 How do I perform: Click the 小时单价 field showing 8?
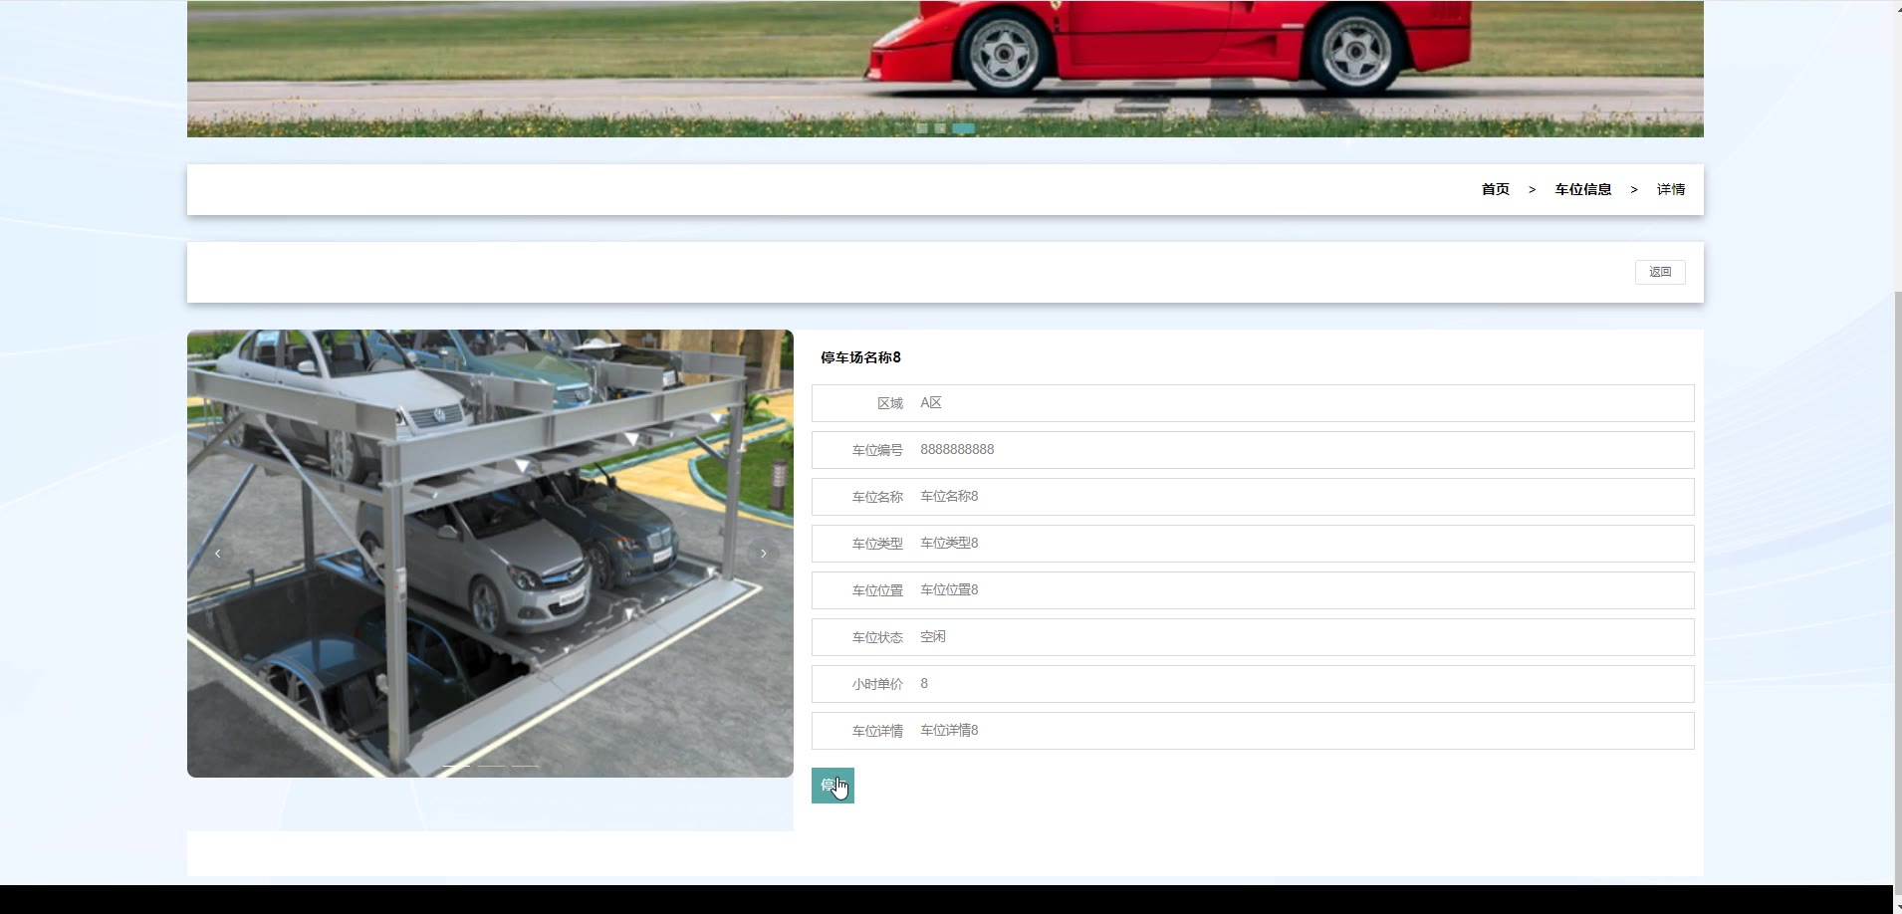click(x=1253, y=684)
